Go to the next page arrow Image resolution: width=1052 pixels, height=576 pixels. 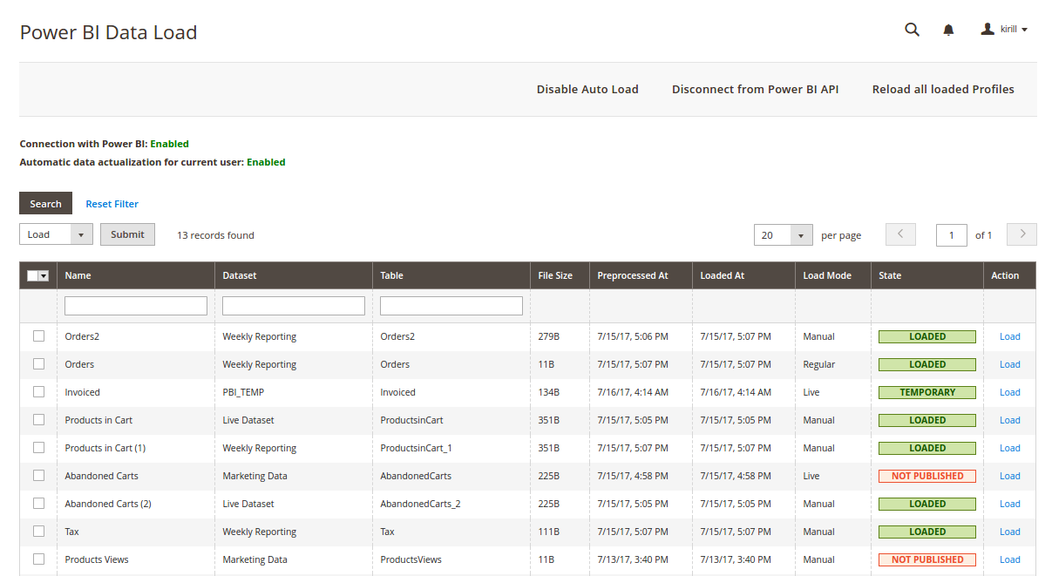click(1021, 234)
